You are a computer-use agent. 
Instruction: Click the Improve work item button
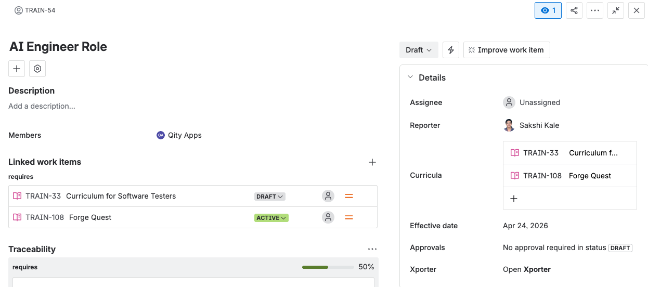tap(507, 50)
